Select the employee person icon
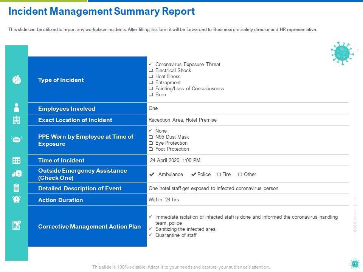 tap(17, 107)
